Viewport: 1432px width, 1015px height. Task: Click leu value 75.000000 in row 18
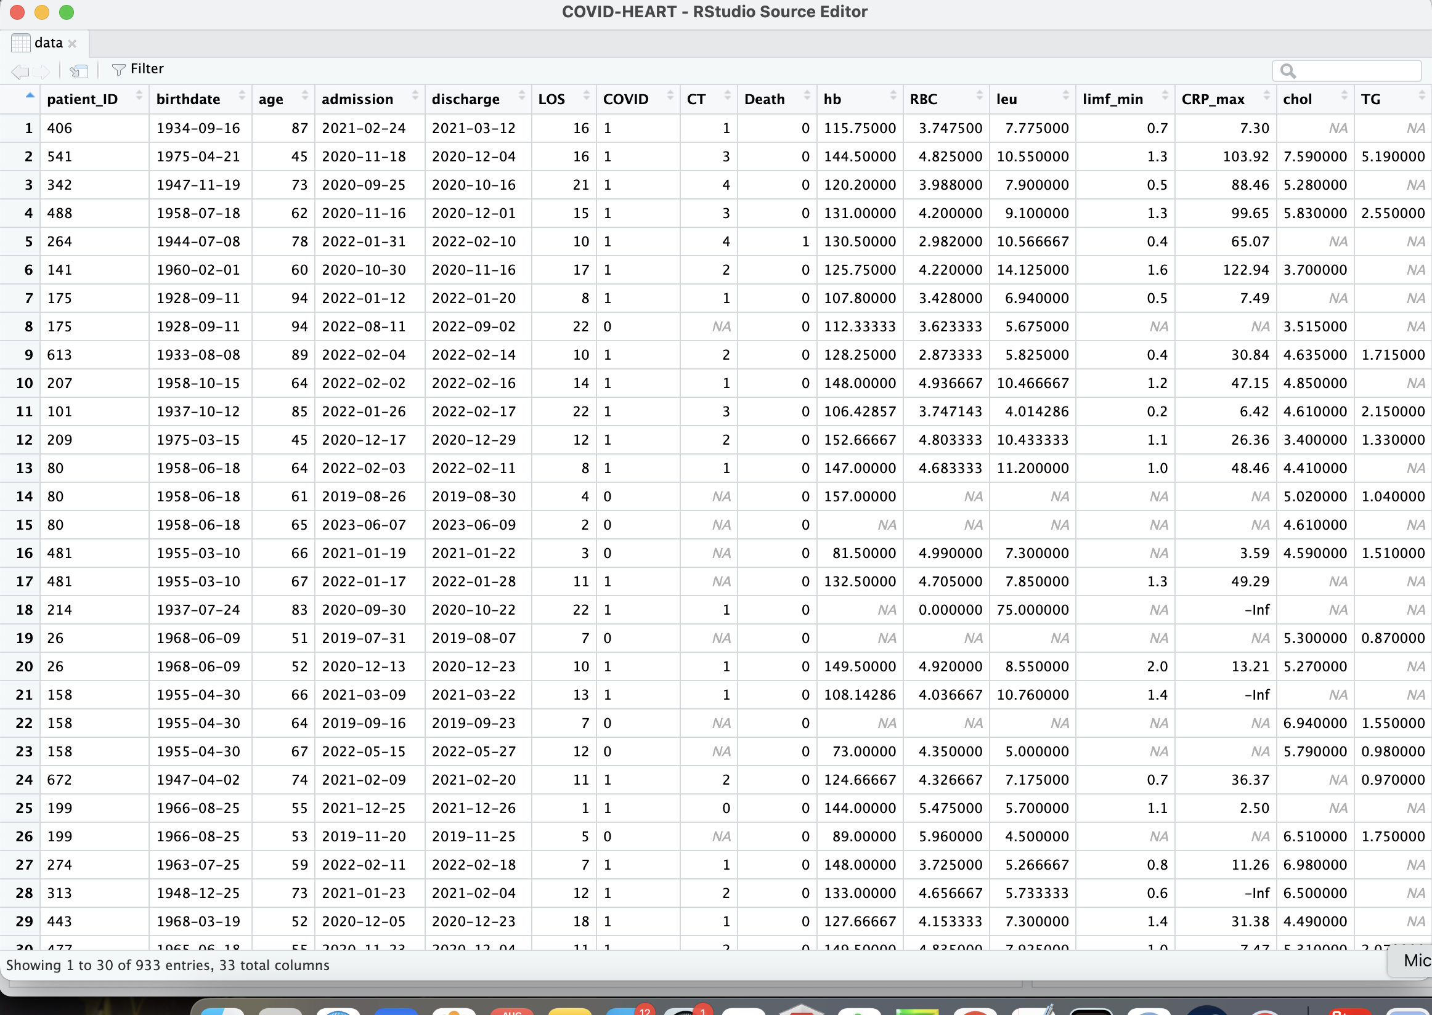pos(1033,610)
